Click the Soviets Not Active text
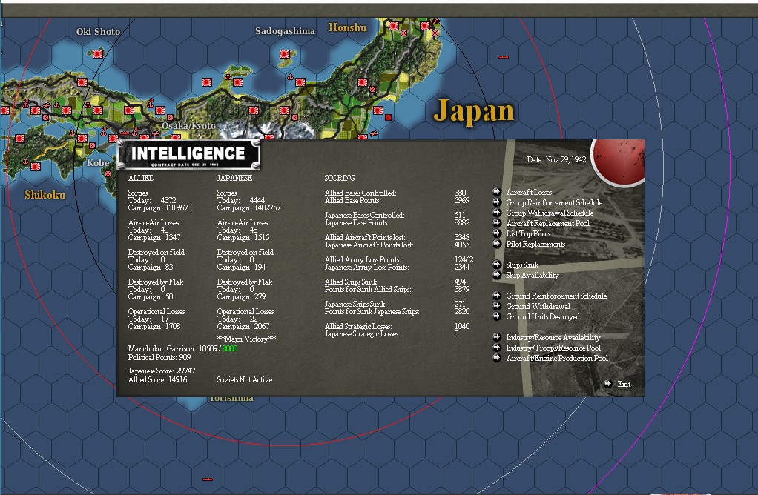 245,380
